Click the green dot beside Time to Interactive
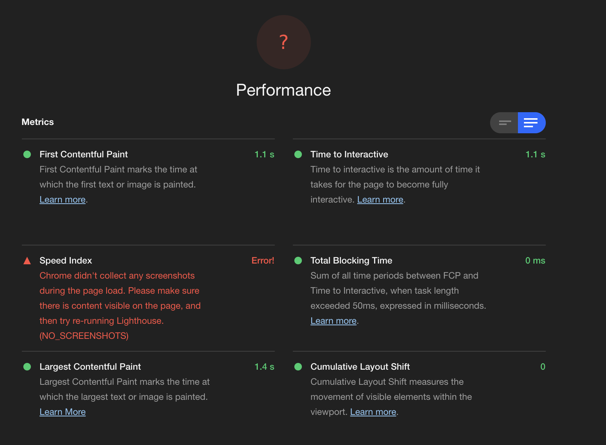Viewport: 606px width, 445px height. pos(298,154)
